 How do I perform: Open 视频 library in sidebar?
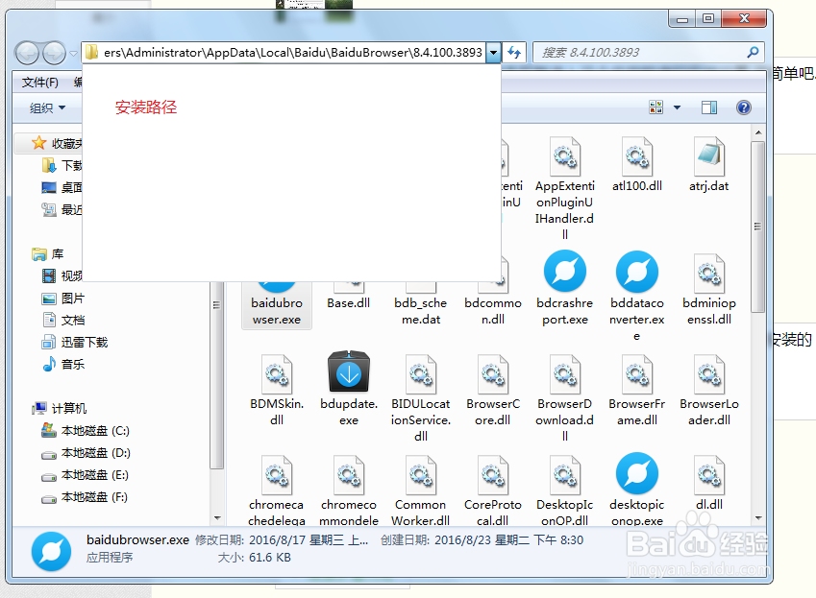point(62,275)
